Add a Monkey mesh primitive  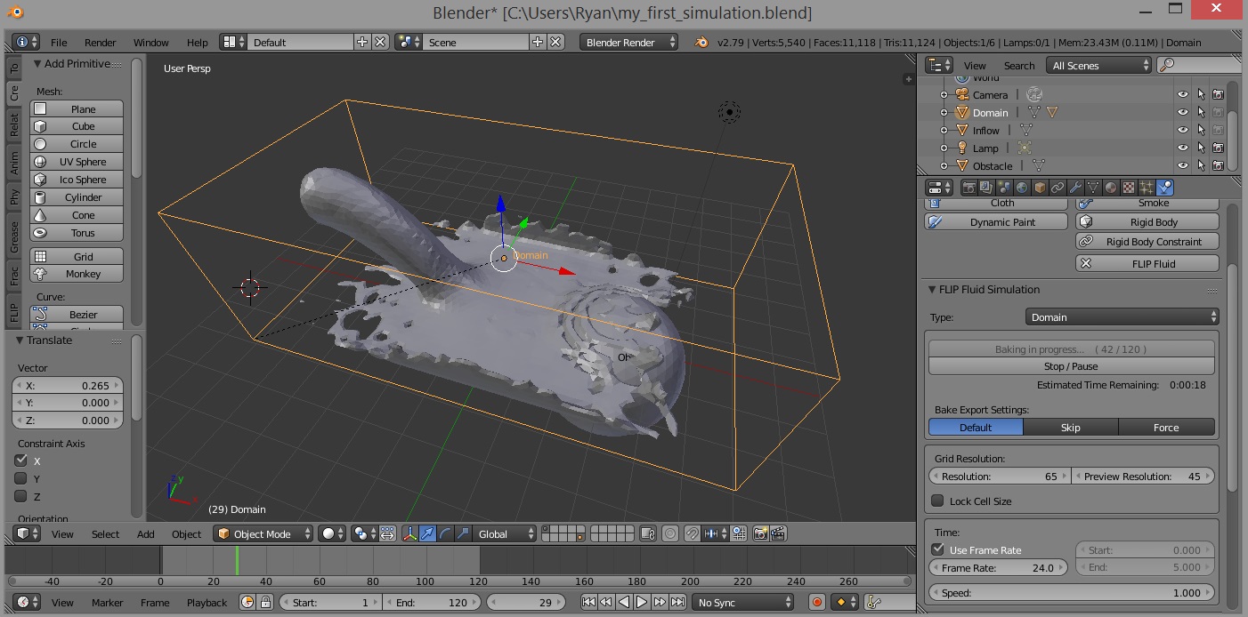tap(77, 274)
